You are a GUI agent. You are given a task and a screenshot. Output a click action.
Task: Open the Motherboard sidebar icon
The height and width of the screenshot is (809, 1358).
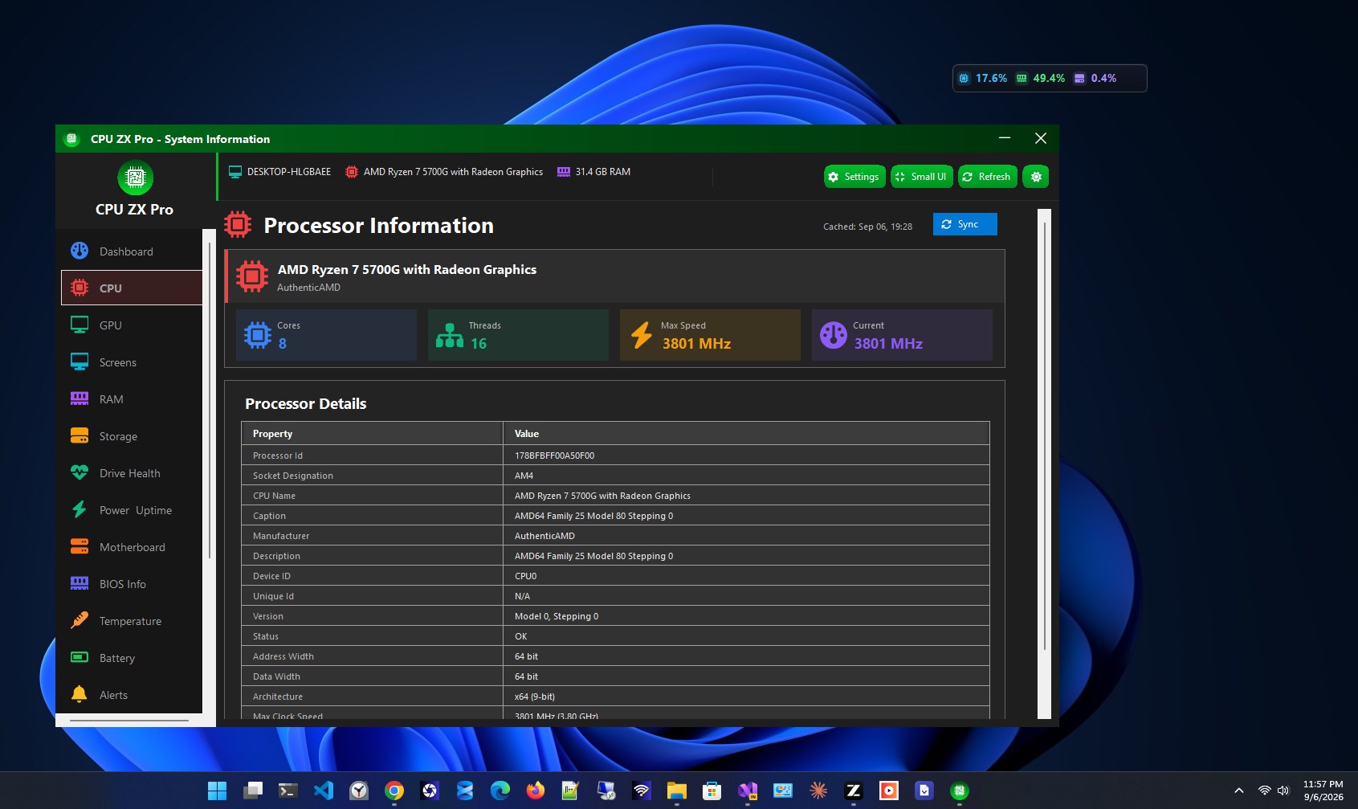(x=80, y=546)
